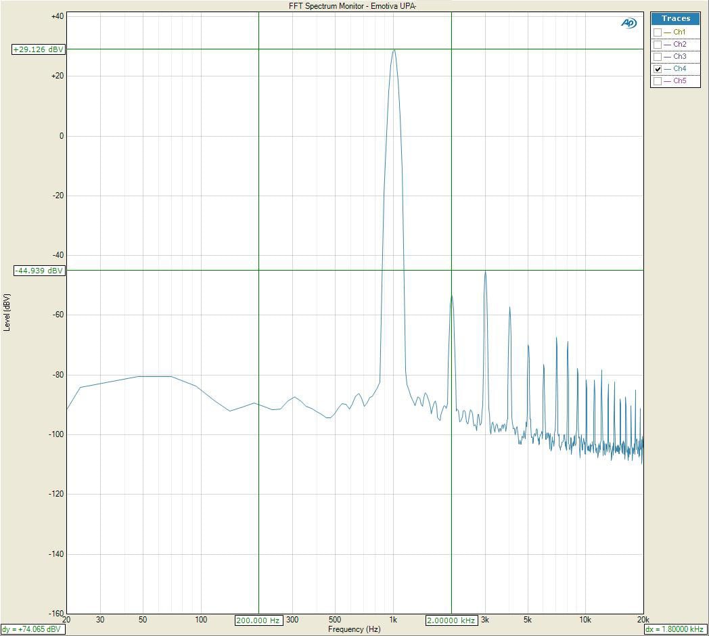Screen dimensions: 709x636
Task: Enable the Ch2 trace checkbox
Action: 658,45
